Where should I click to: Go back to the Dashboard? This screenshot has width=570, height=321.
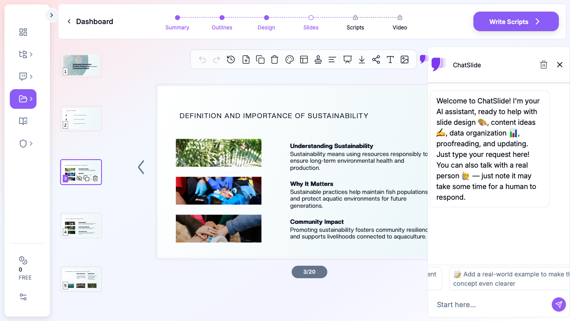[x=90, y=21]
